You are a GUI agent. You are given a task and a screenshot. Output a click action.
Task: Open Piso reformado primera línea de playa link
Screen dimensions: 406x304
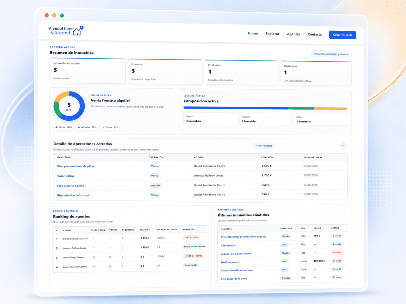[244, 237]
